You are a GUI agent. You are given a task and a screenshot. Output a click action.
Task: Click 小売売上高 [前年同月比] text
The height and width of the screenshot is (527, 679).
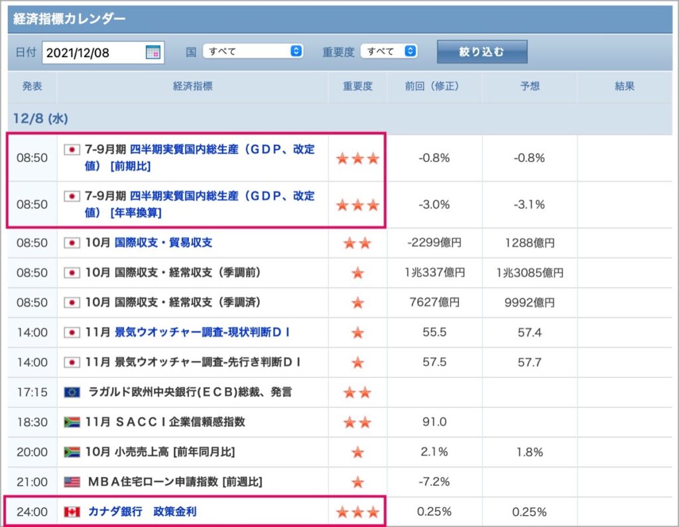(x=174, y=452)
